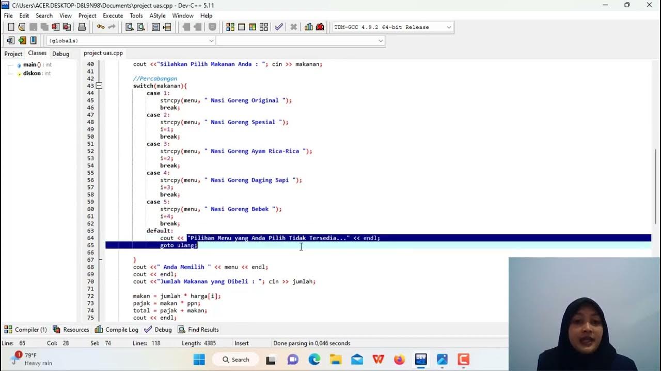661x371 pixels.
Task: Click the Compile & Run toolbar icon
Action: click(253, 27)
